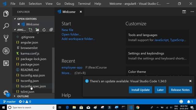Refresh the explorer file tree
Viewport: 196px width, 110px height.
pos(44,30)
